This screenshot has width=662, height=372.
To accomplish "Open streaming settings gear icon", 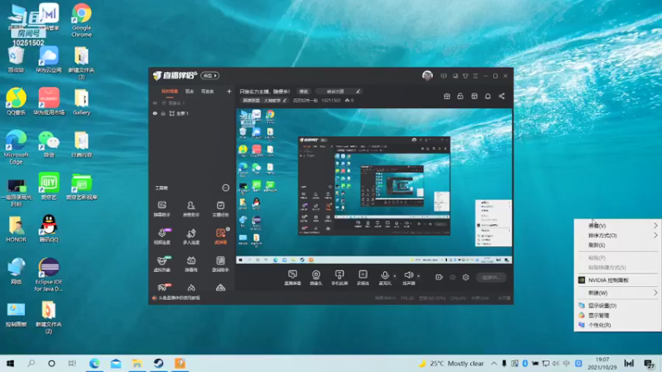I will tap(466, 277).
